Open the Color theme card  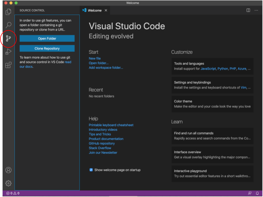pos(212,104)
